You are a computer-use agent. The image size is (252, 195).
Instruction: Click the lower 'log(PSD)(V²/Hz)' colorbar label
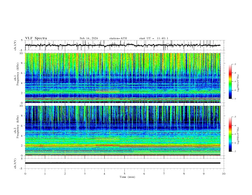coord(238,135)
